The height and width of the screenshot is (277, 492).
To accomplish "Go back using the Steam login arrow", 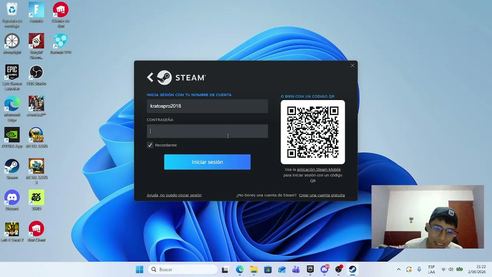I will pos(150,77).
